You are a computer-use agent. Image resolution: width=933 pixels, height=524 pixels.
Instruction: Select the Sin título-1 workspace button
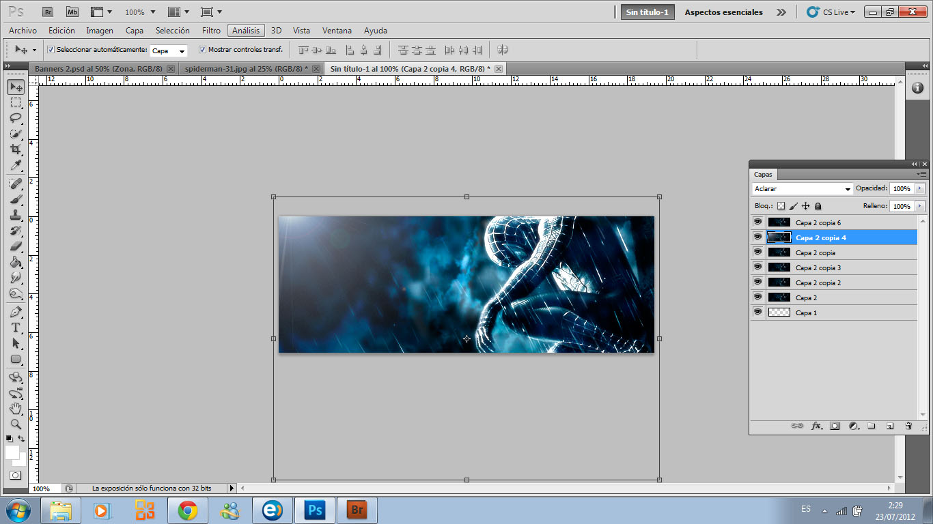(x=647, y=12)
